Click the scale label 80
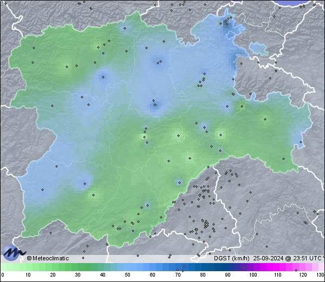Viewport: 325px width, 282px height. (x=203, y=275)
